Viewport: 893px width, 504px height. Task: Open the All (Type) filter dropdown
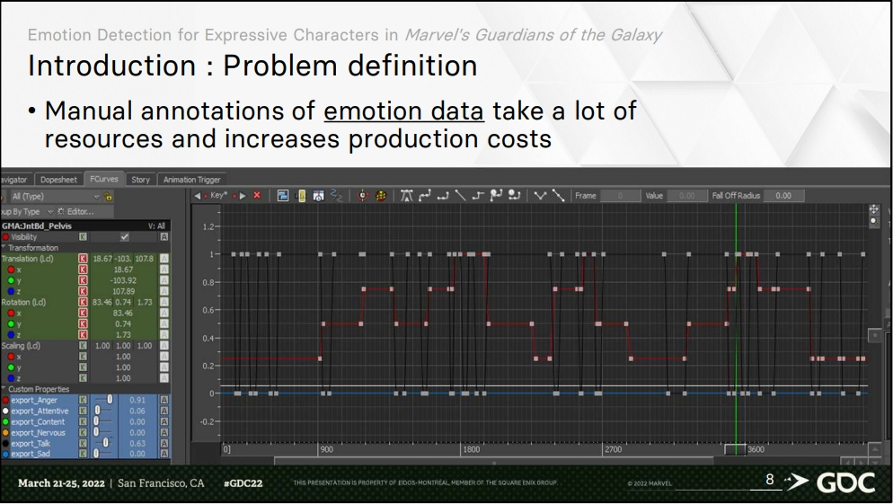point(56,197)
